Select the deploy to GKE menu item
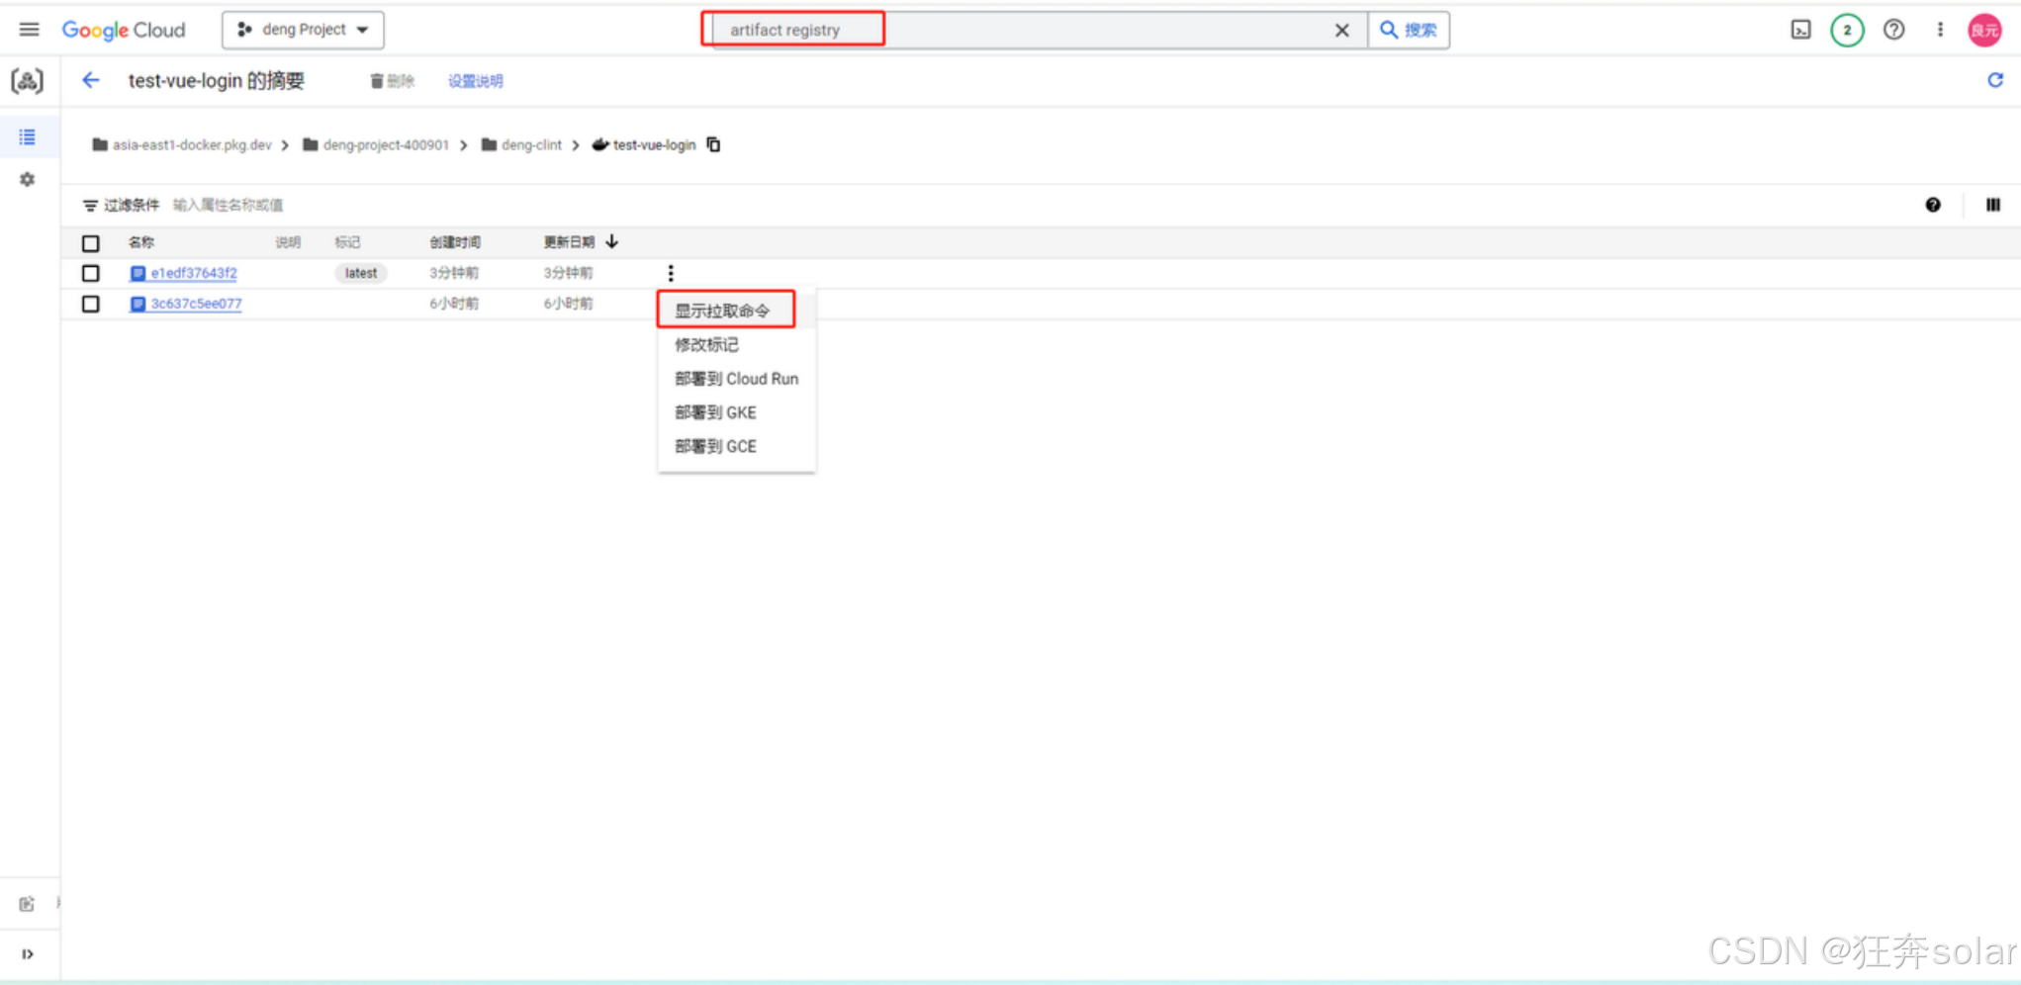2021x985 pixels. 736,412
